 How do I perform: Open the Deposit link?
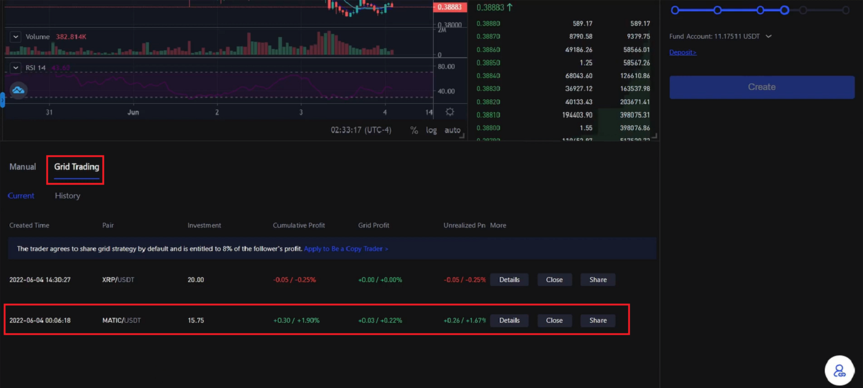click(x=682, y=52)
